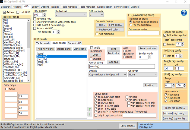Screen dimensions: 190x130
Task: Open the SPR decimals dropdown
Action: click(x=96, y=15)
